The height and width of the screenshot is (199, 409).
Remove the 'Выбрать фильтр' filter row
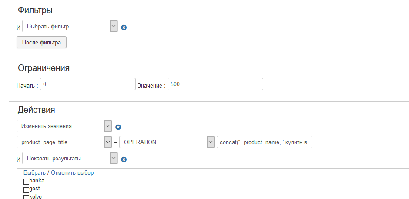(x=124, y=27)
